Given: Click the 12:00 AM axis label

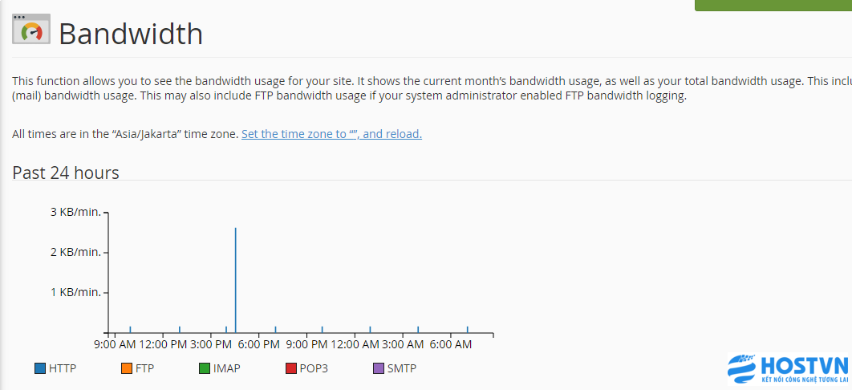Looking at the screenshot, I should click(354, 344).
